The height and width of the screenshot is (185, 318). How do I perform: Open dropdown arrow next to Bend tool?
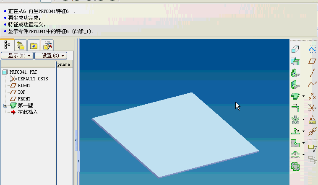(303, 119)
